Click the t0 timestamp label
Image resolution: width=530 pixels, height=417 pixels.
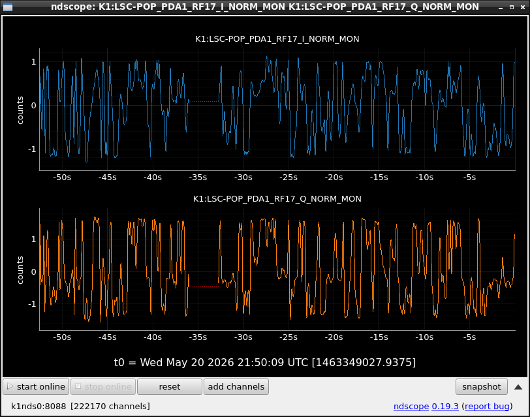click(265, 362)
